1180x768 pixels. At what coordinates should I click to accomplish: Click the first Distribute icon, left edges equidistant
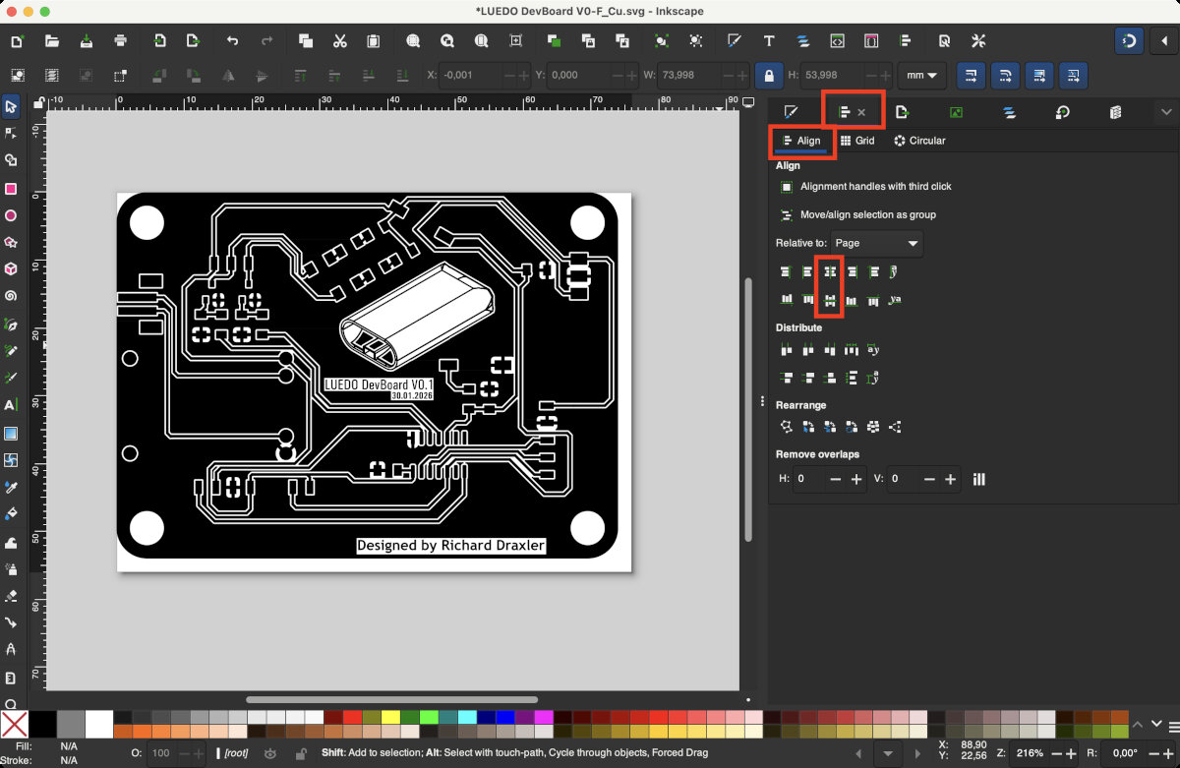point(787,349)
